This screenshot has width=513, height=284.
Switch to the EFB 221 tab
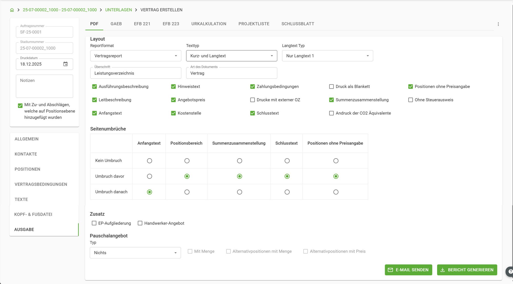142,24
